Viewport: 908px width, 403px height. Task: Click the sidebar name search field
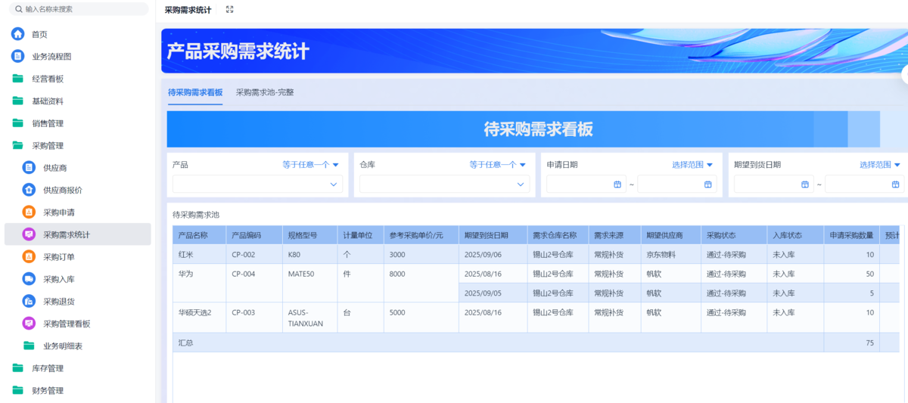pos(79,9)
